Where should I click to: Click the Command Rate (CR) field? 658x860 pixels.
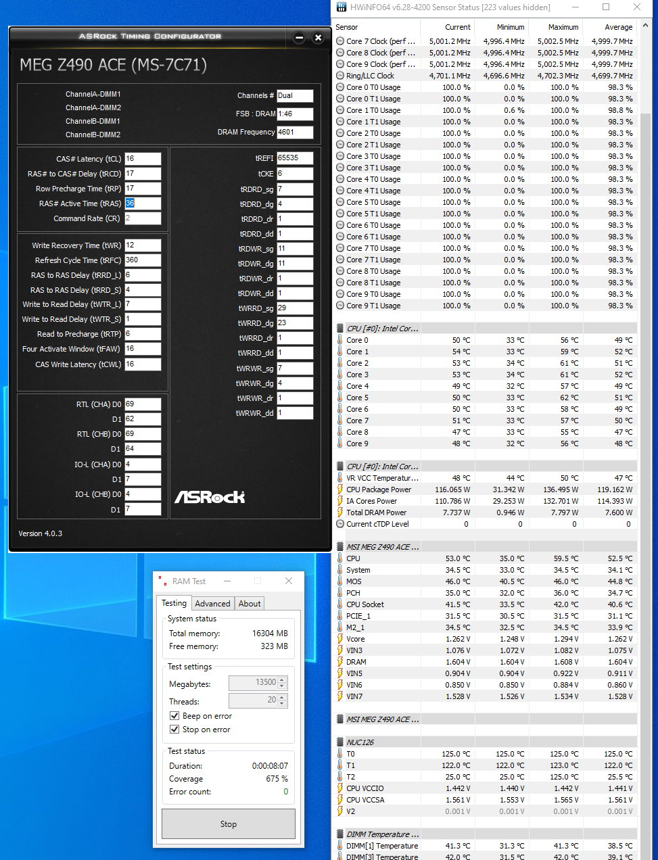pyautogui.click(x=143, y=218)
